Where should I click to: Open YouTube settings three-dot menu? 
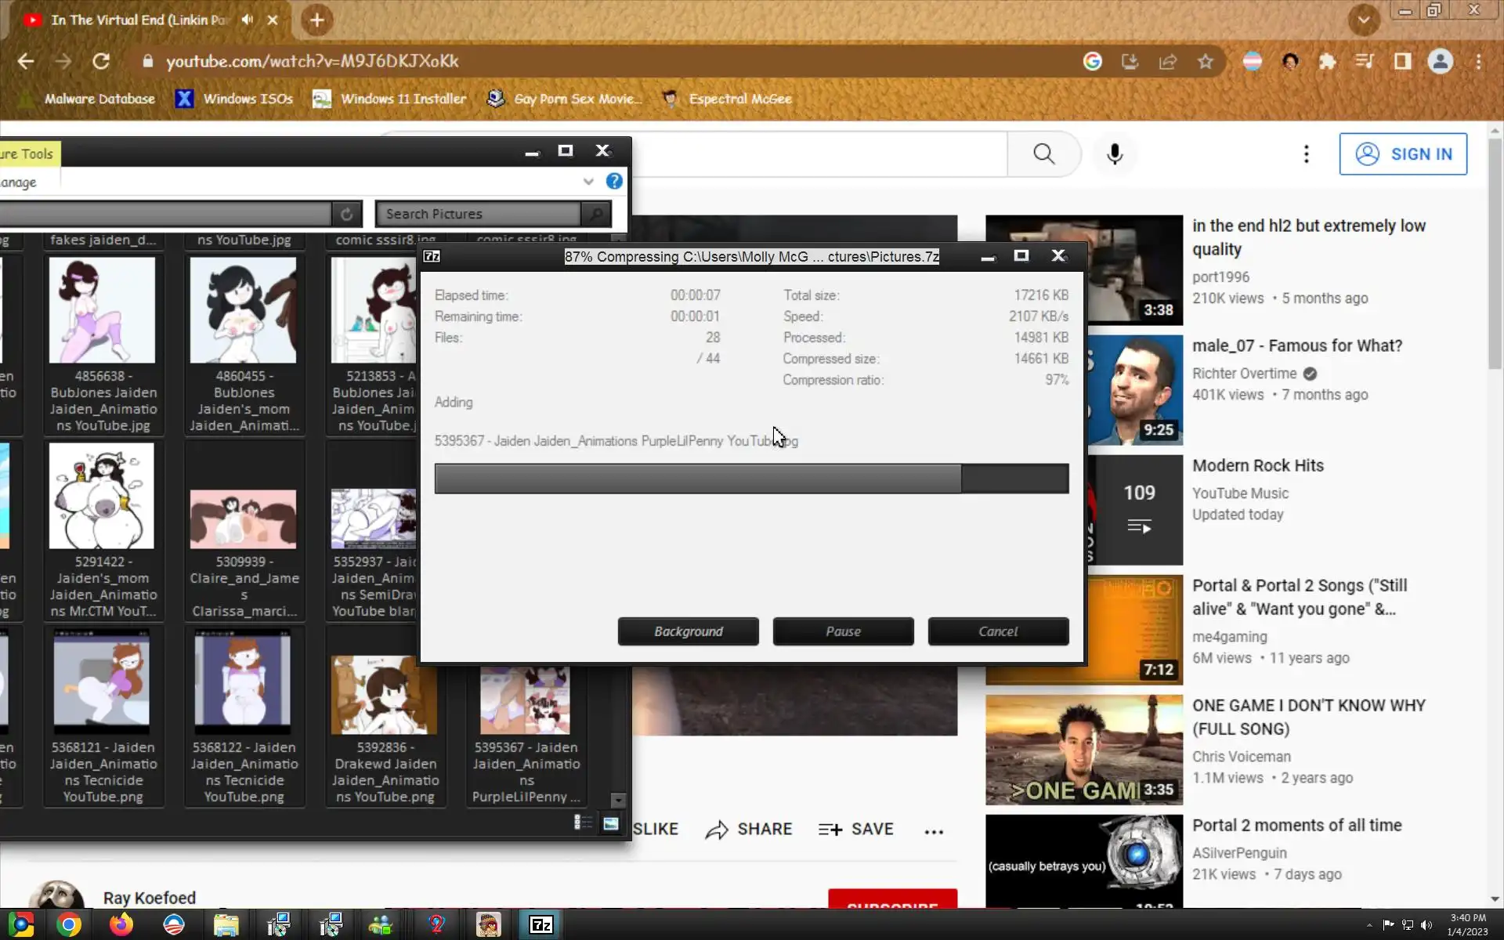click(1306, 154)
